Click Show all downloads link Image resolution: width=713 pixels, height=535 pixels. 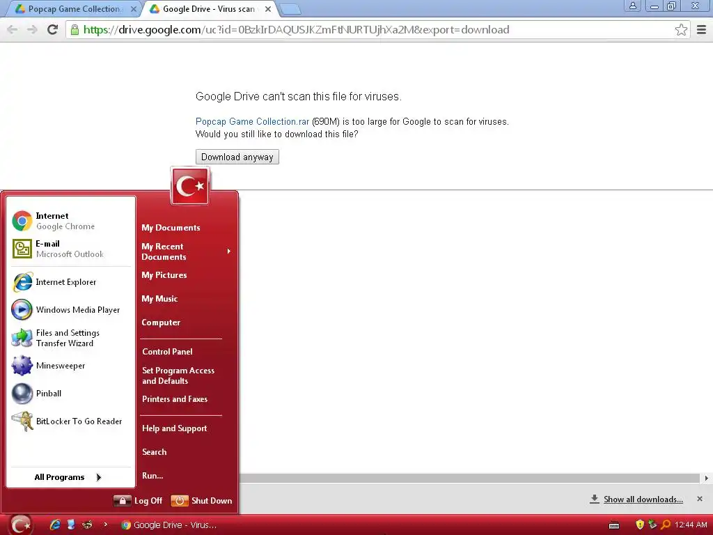click(x=643, y=499)
